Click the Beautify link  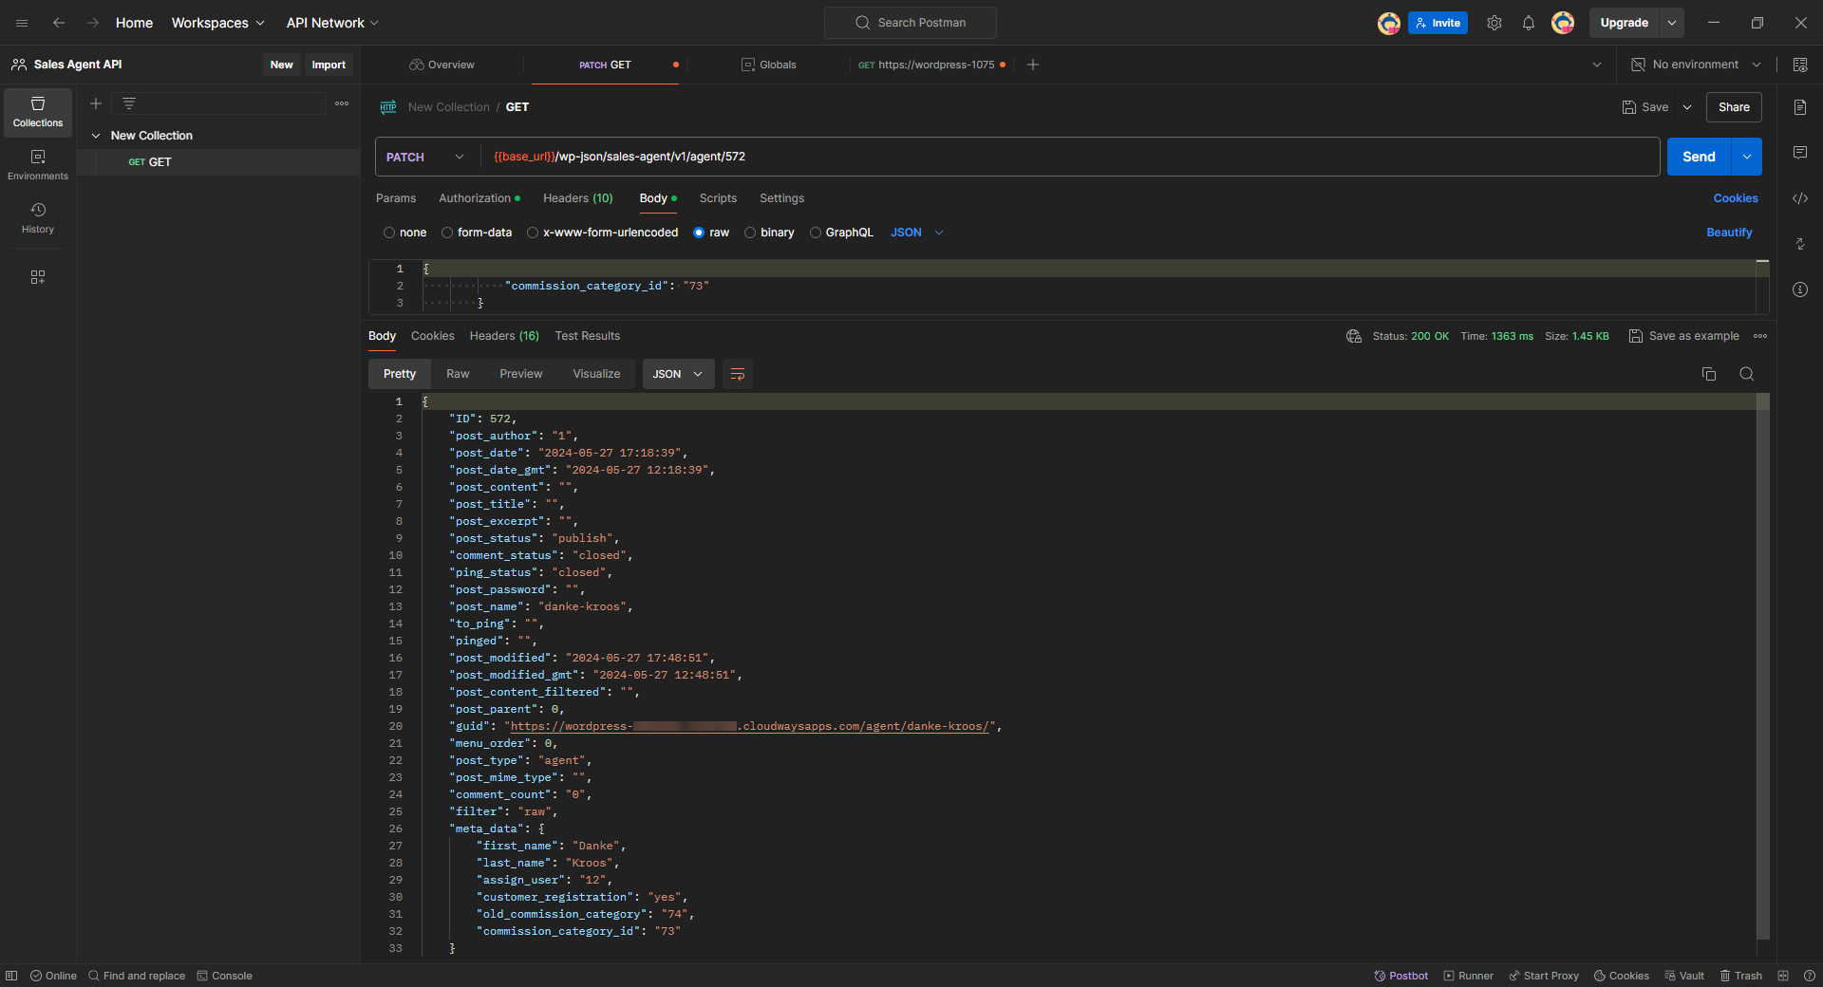click(x=1729, y=233)
